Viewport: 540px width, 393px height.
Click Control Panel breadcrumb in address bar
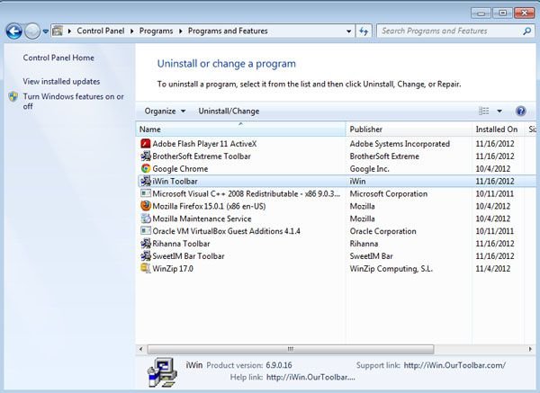(x=101, y=31)
